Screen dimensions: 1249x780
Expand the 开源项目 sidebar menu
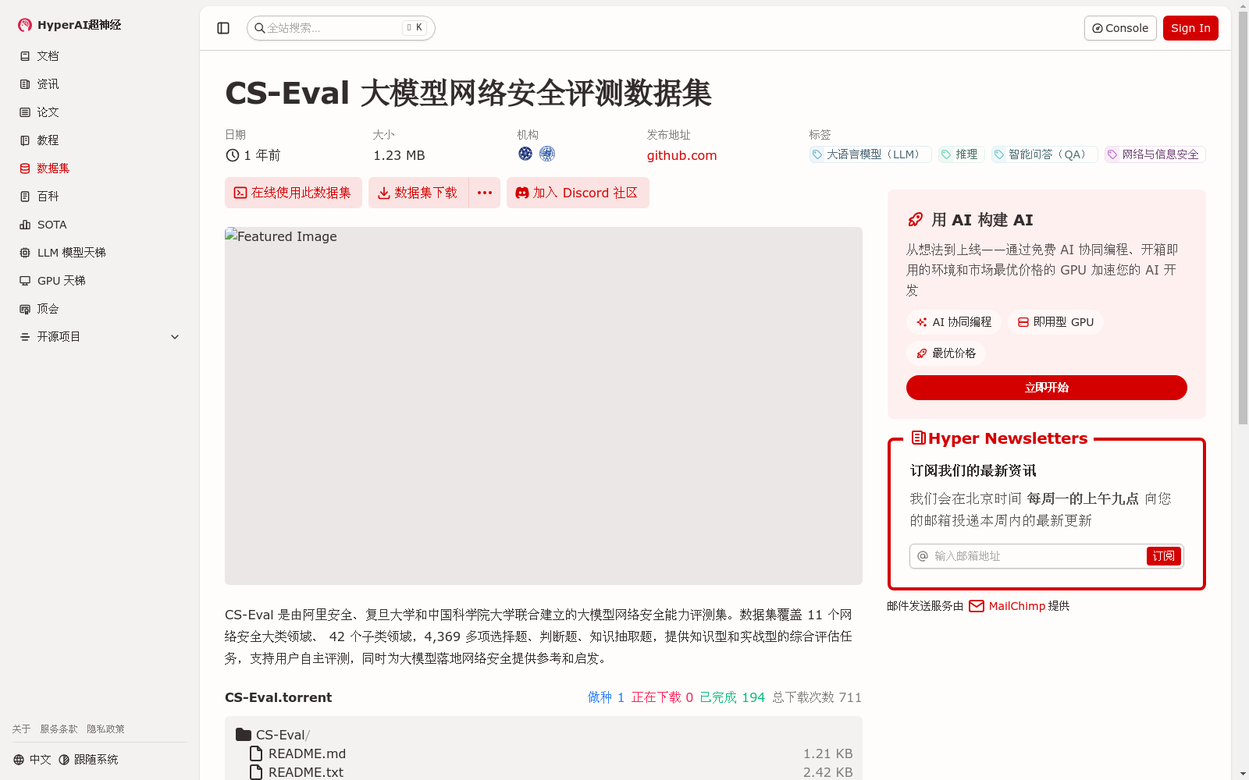coord(59,336)
